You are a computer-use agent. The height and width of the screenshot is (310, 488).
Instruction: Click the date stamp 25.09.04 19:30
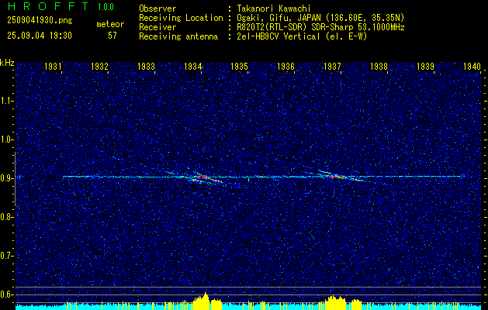[x=40, y=36]
